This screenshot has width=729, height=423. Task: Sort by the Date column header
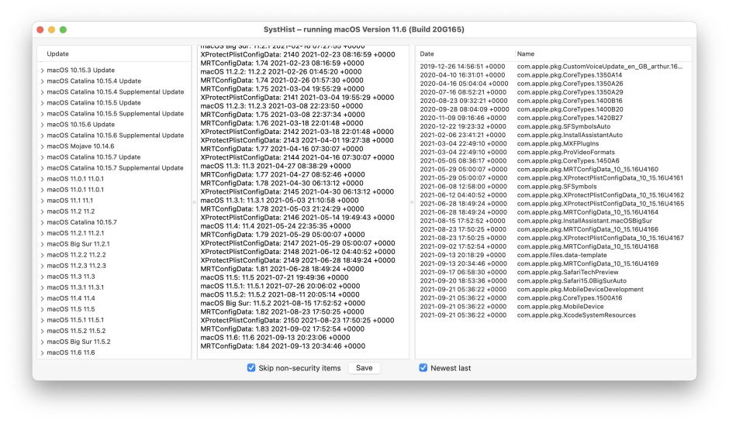(x=427, y=54)
